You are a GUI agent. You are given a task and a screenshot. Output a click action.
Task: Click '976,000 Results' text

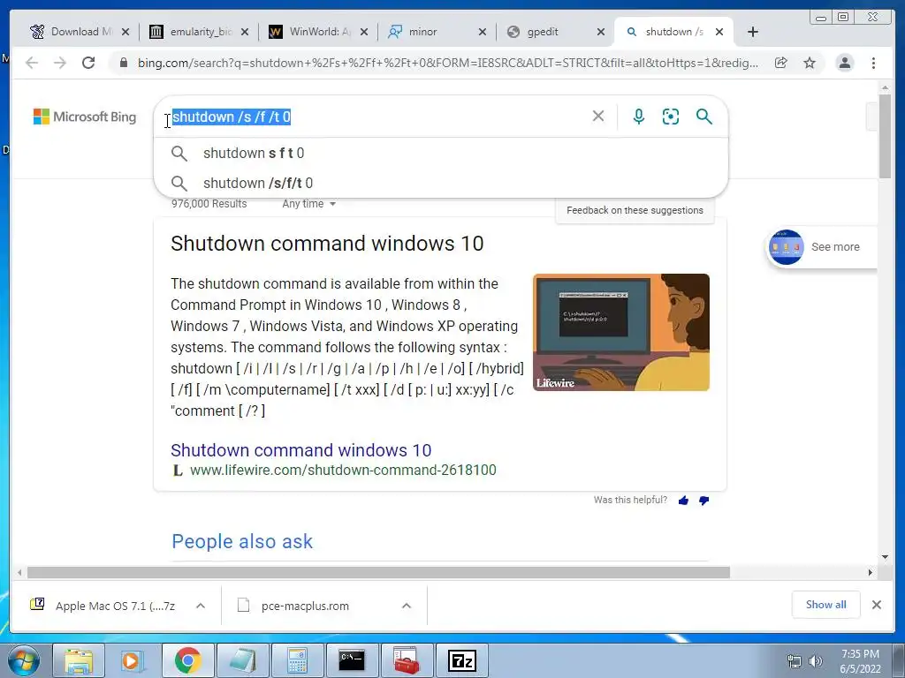[209, 204]
